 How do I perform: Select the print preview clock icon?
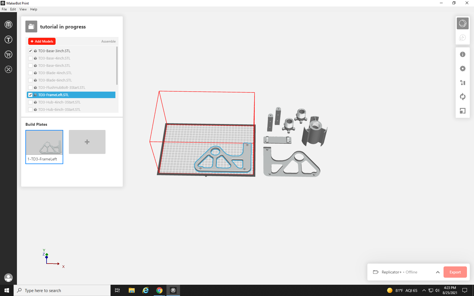[x=463, y=37]
